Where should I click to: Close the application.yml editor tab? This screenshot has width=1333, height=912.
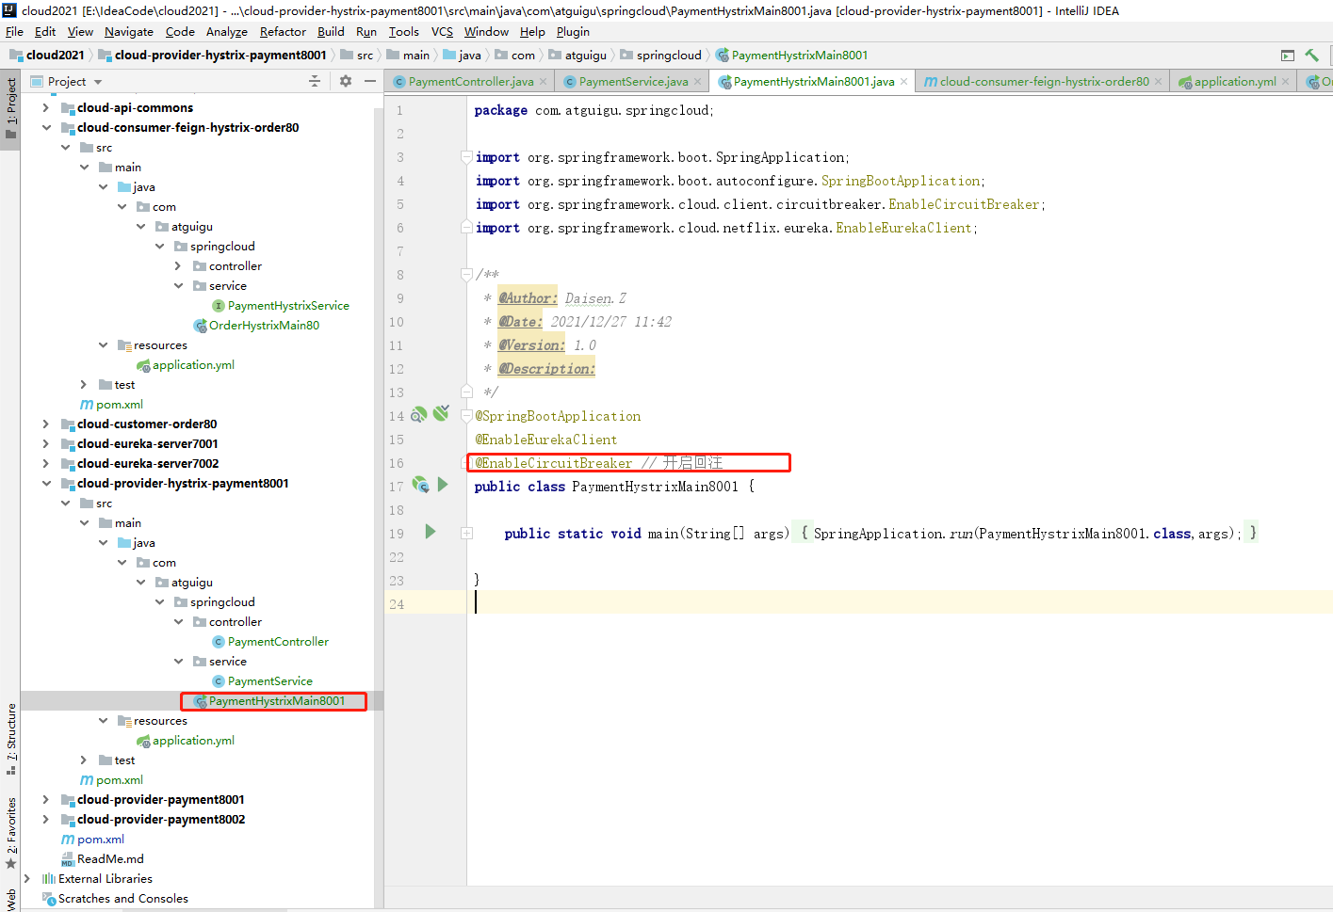pos(1286,82)
